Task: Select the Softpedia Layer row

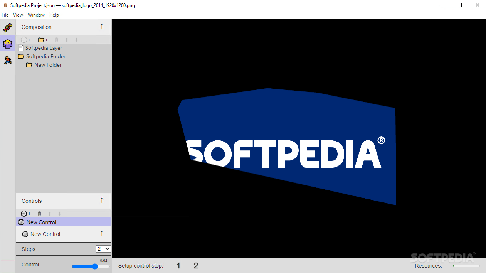Action: click(64, 48)
